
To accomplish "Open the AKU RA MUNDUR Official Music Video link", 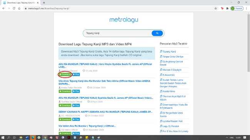I will [x=106, y=98].
